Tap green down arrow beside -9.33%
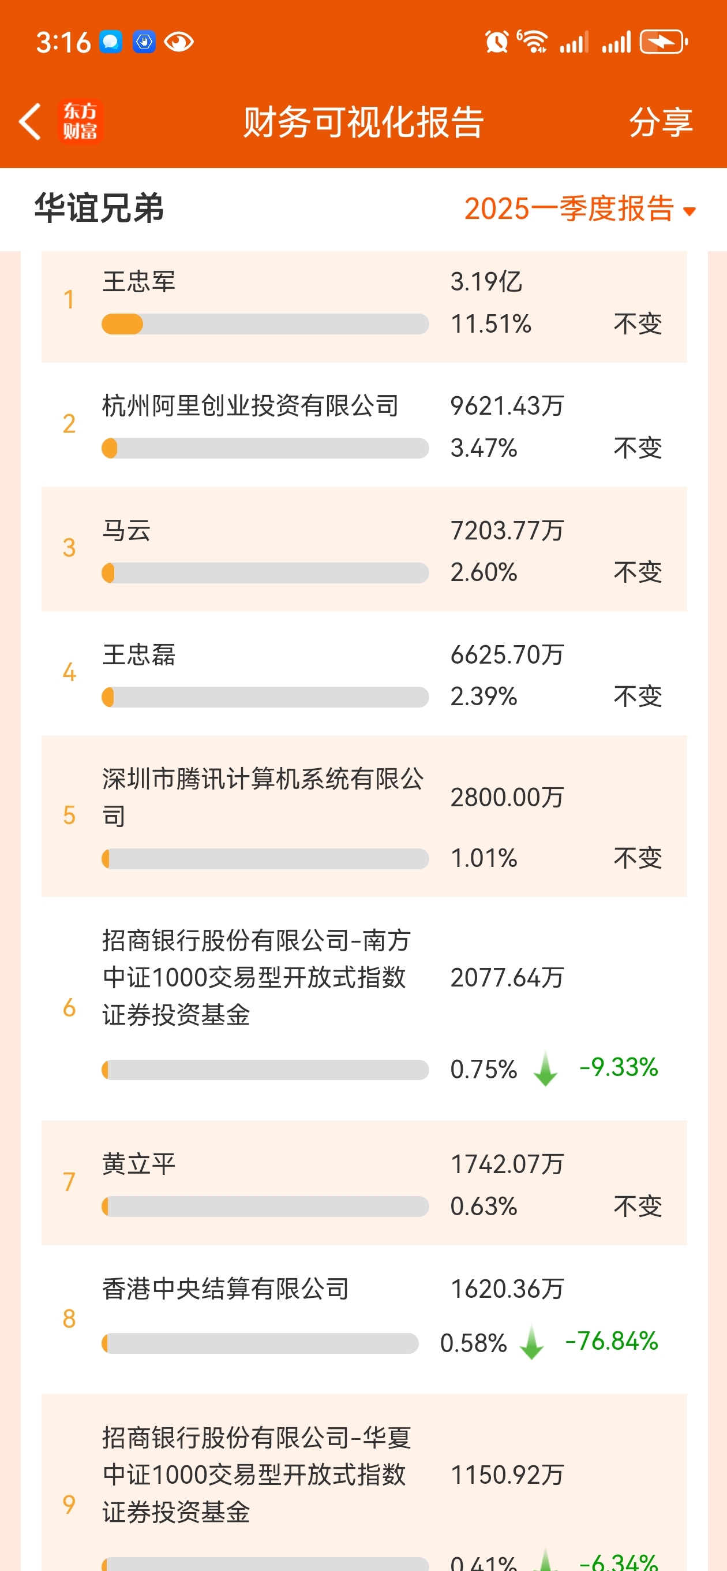The width and height of the screenshot is (727, 1571). click(x=545, y=1069)
